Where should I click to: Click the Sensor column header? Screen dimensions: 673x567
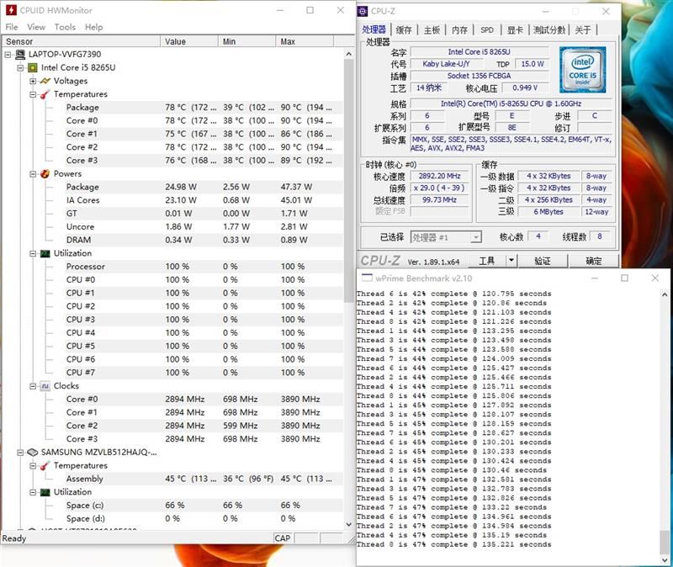pyautogui.click(x=81, y=41)
